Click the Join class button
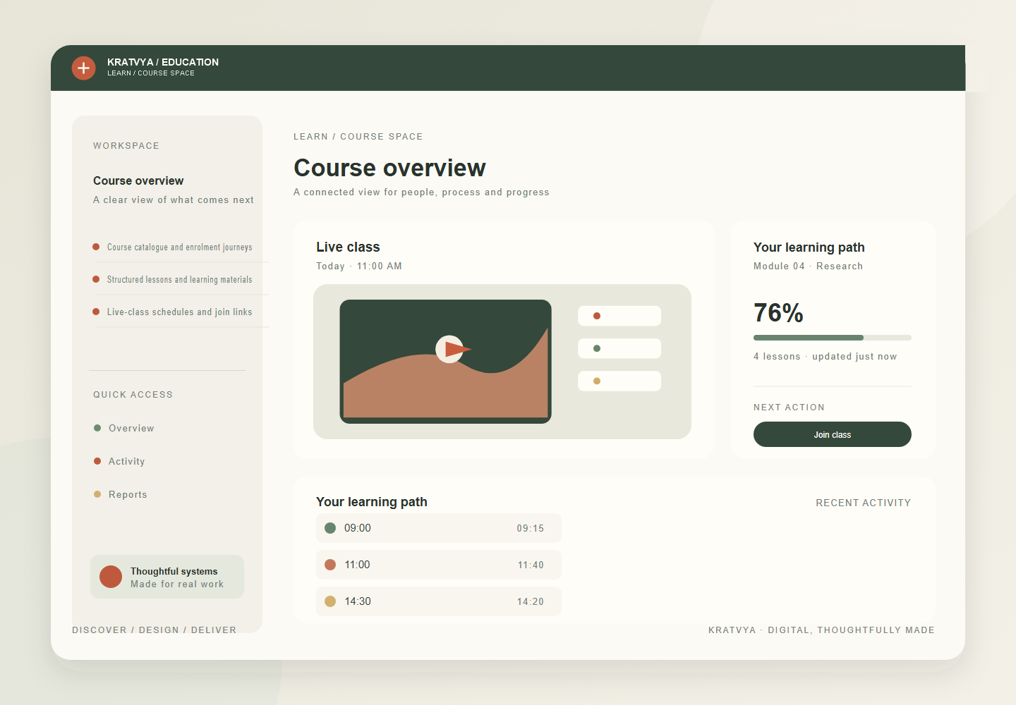Viewport: 1016px width, 705px height. pyautogui.click(x=832, y=434)
